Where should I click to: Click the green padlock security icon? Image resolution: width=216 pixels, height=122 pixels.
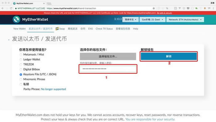click(x=16, y=8)
